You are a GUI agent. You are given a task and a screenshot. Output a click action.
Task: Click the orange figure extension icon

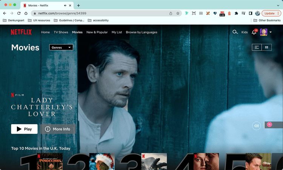(229, 13)
